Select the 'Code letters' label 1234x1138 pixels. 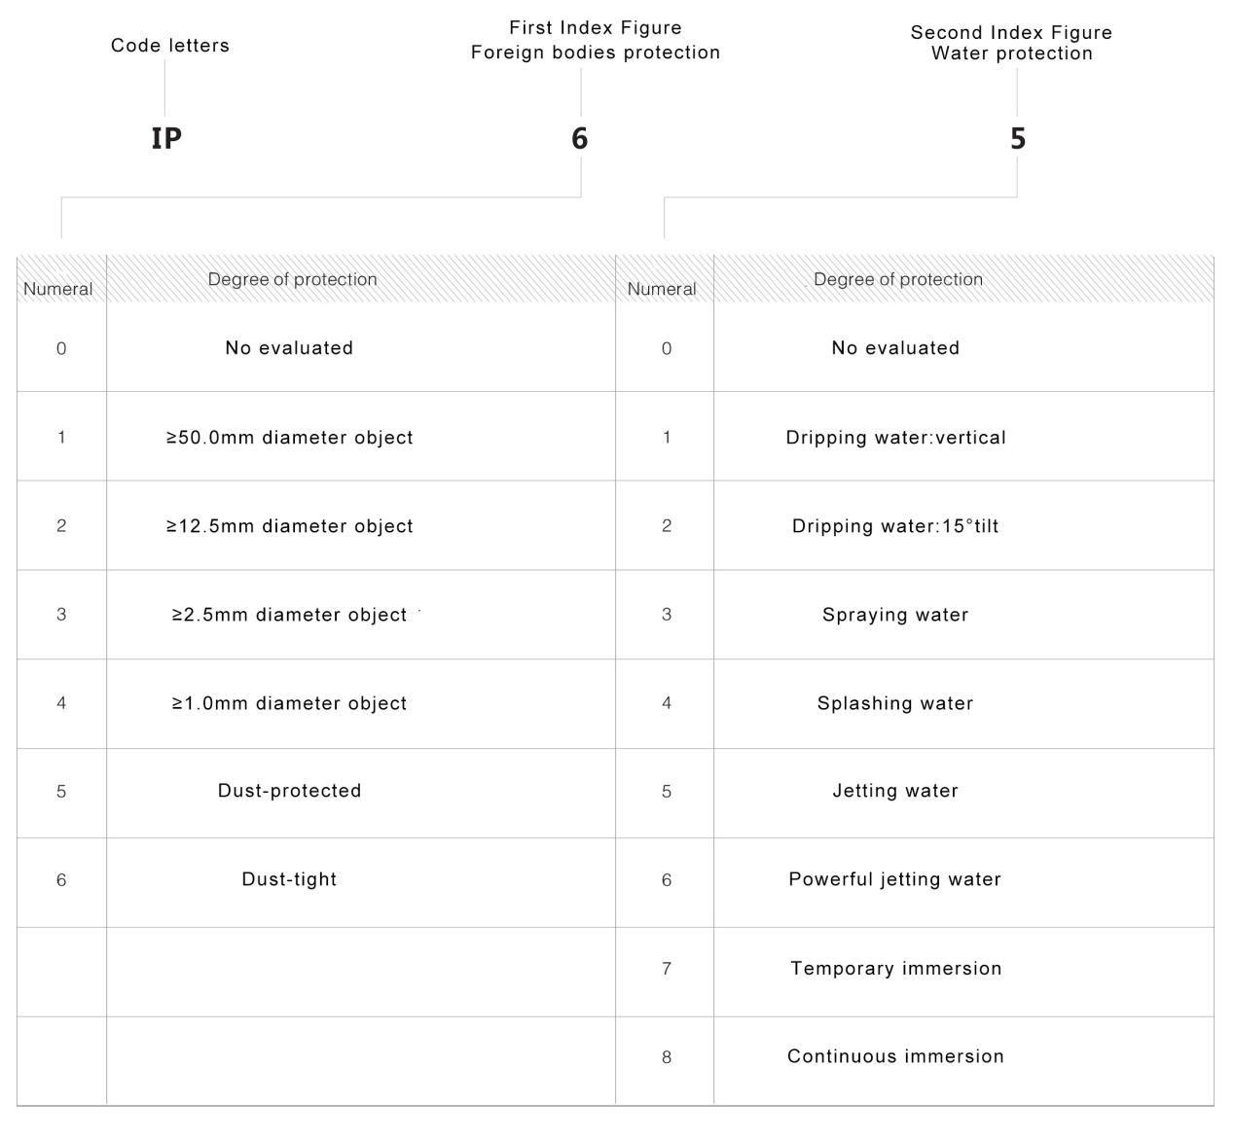pos(170,46)
